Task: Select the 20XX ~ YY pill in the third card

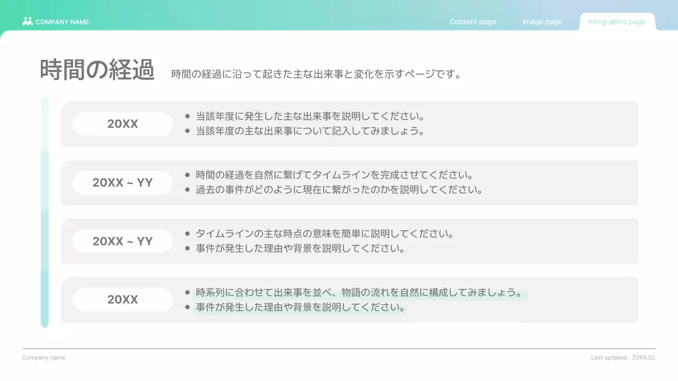Action: [x=122, y=241]
